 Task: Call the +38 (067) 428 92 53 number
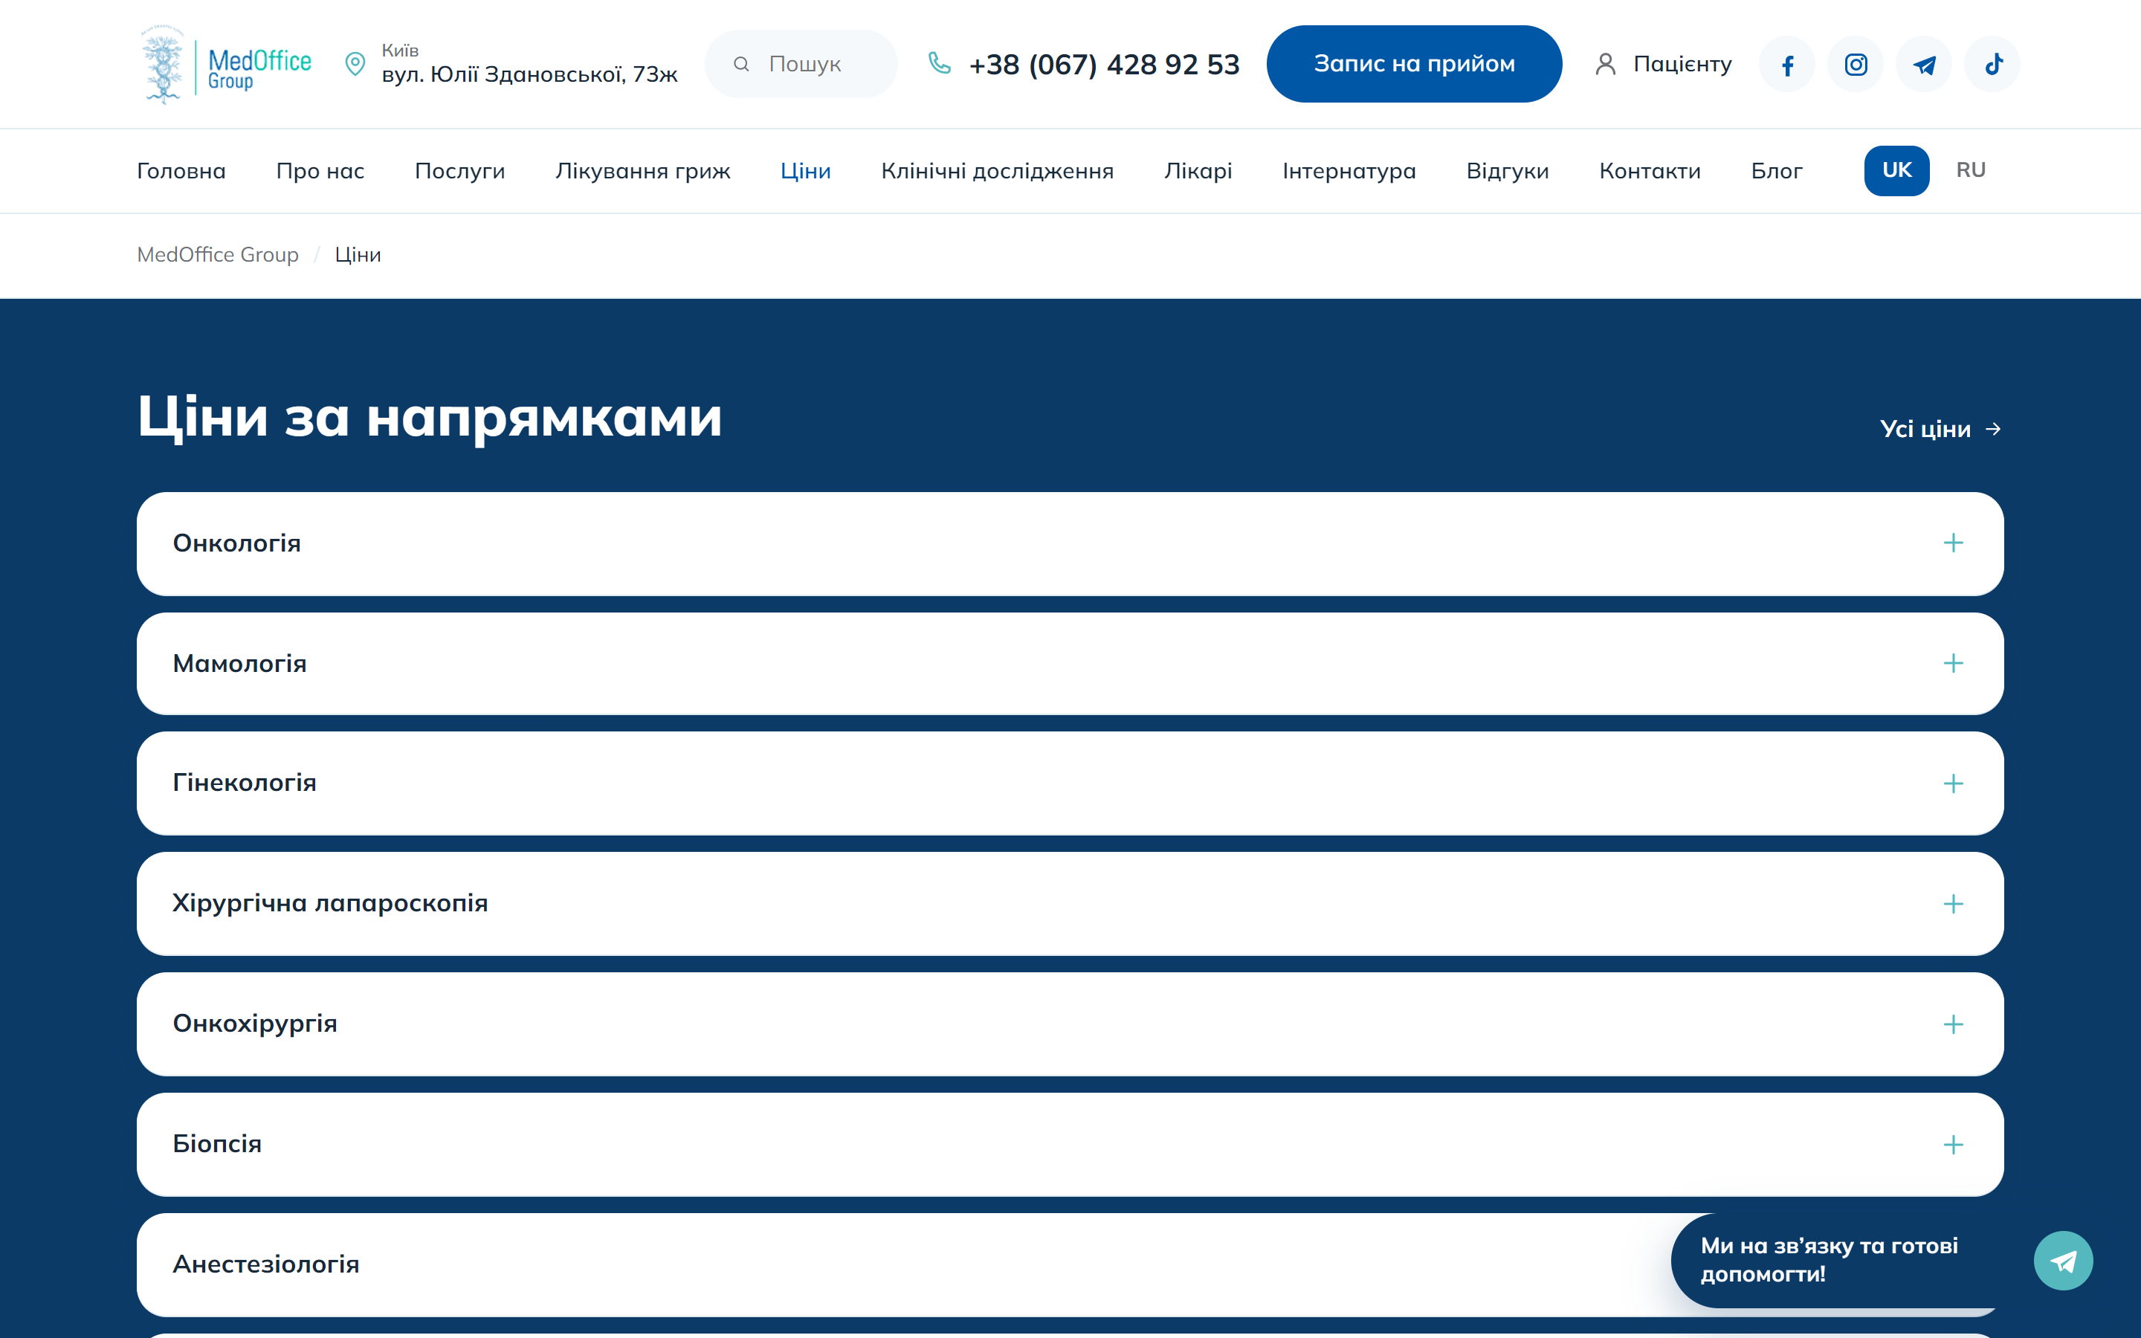point(1104,64)
